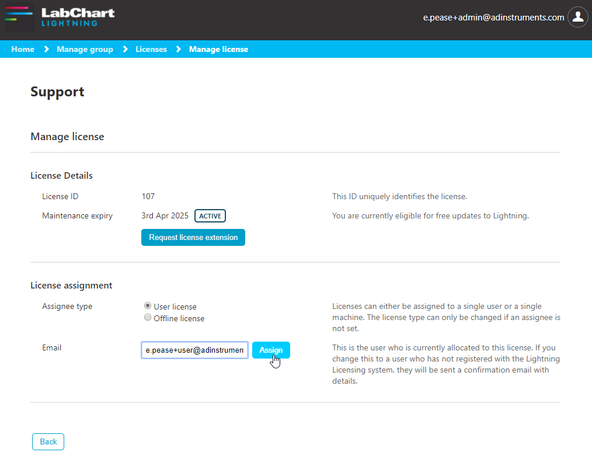The width and height of the screenshot is (592, 459).
Task: Click the admin account email in header
Action: click(x=493, y=18)
